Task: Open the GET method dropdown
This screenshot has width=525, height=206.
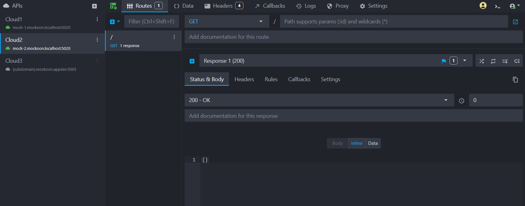Action: [227, 22]
